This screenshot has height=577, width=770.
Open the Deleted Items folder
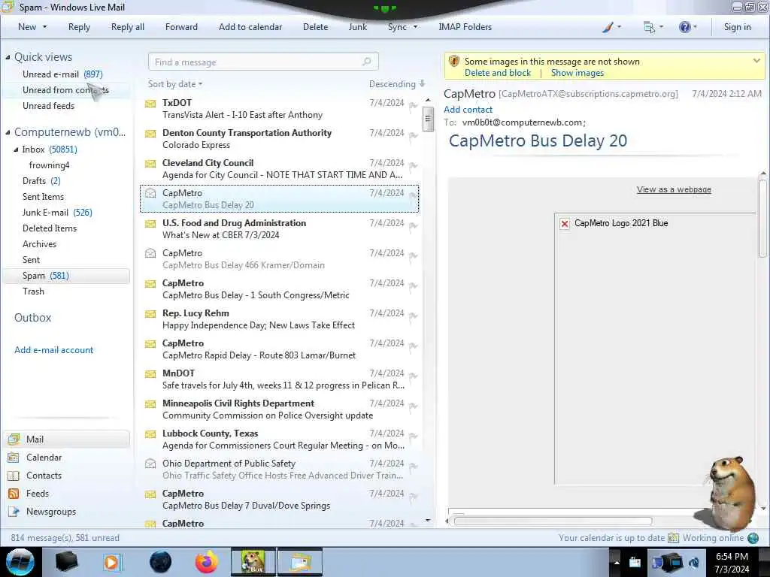pyautogui.click(x=50, y=228)
